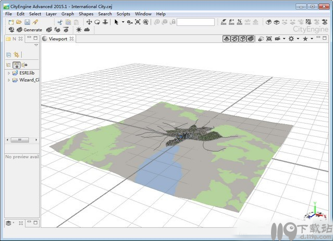Click Collapse All in Navigator
This screenshot has width=333, height=241.
pos(8,55)
